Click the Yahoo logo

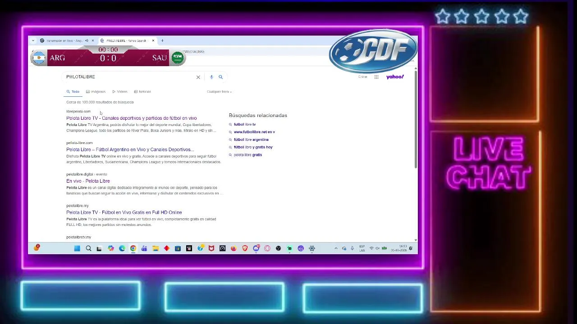pyautogui.click(x=395, y=77)
